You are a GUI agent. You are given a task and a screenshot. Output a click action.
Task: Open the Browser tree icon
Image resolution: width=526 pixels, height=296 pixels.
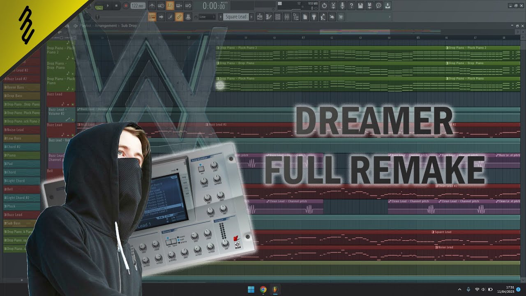[296, 17]
